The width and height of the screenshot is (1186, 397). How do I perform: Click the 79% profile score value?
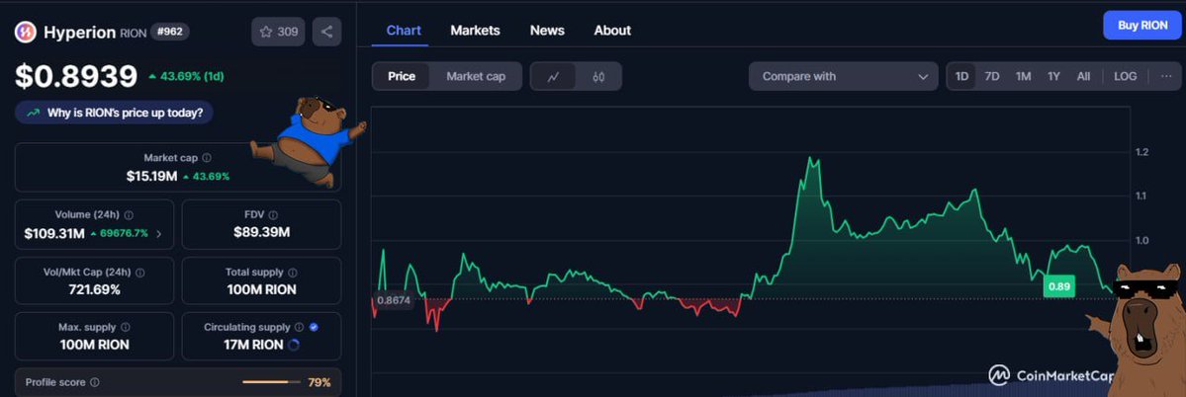[319, 382]
